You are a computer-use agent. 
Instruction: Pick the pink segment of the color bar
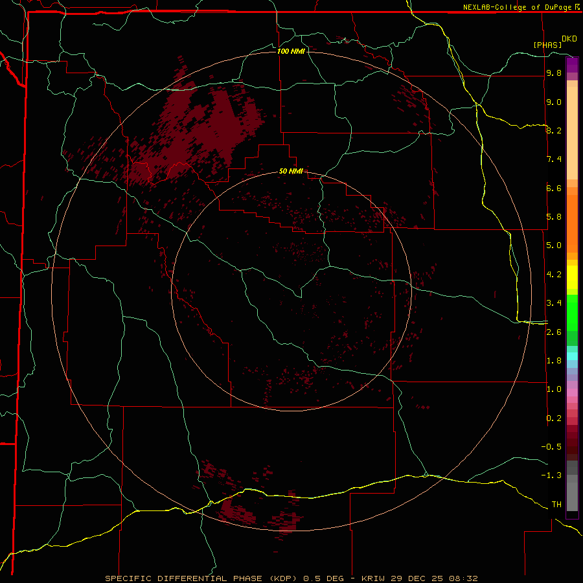coord(572,393)
